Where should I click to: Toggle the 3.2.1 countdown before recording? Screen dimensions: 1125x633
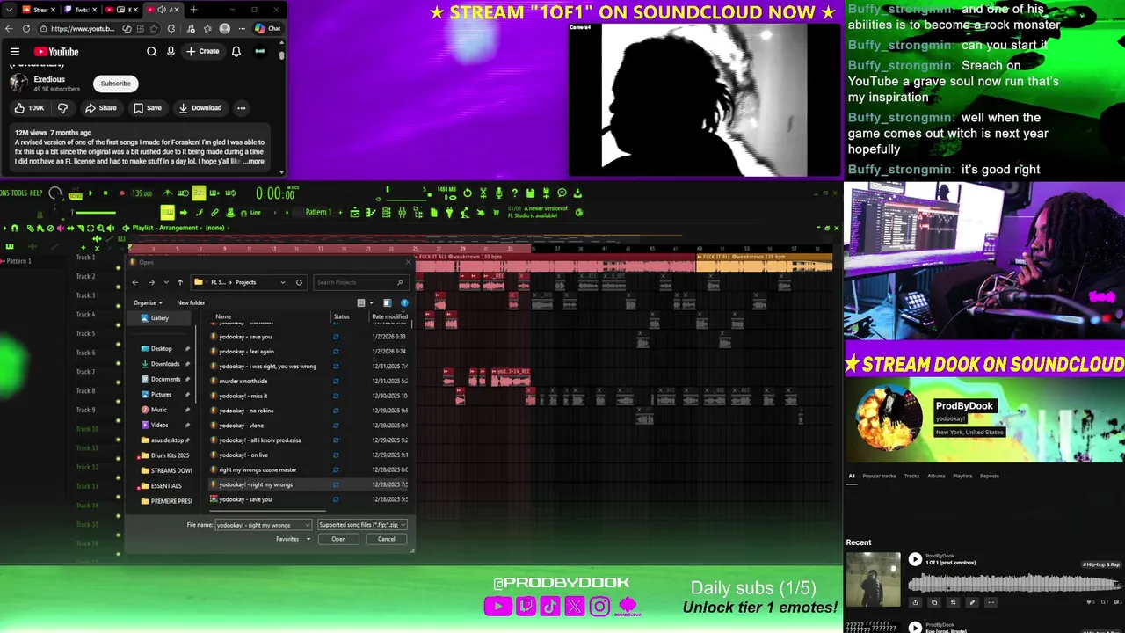point(199,193)
